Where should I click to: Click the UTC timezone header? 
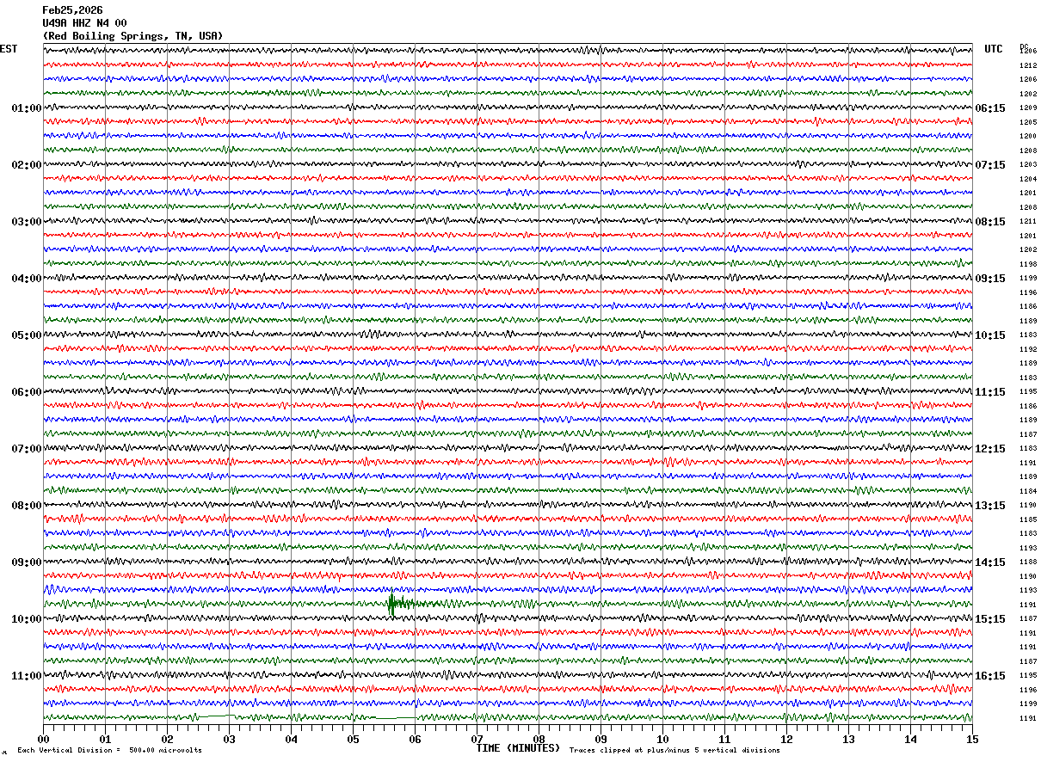(x=994, y=49)
